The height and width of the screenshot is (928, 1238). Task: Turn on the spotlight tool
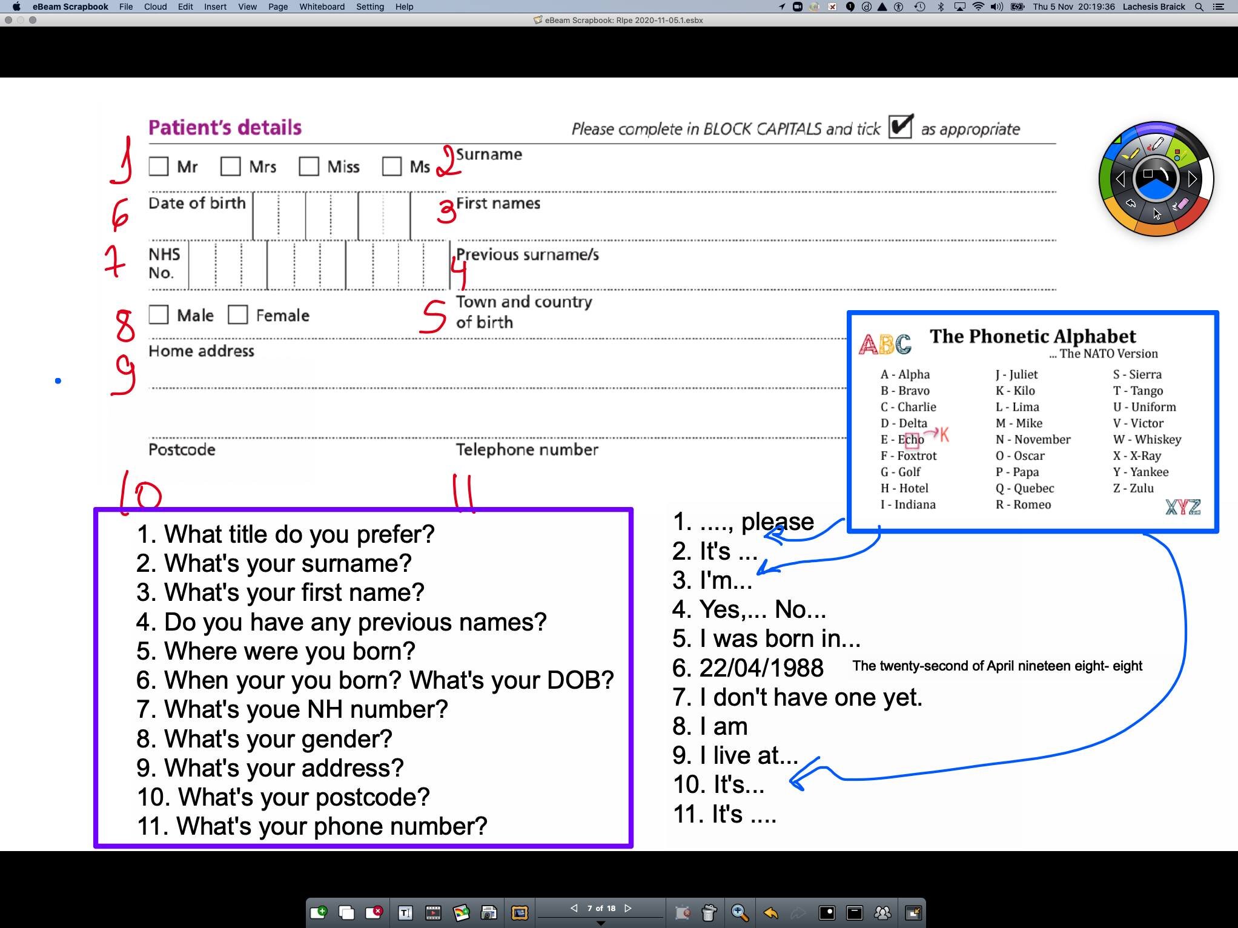pos(827,912)
